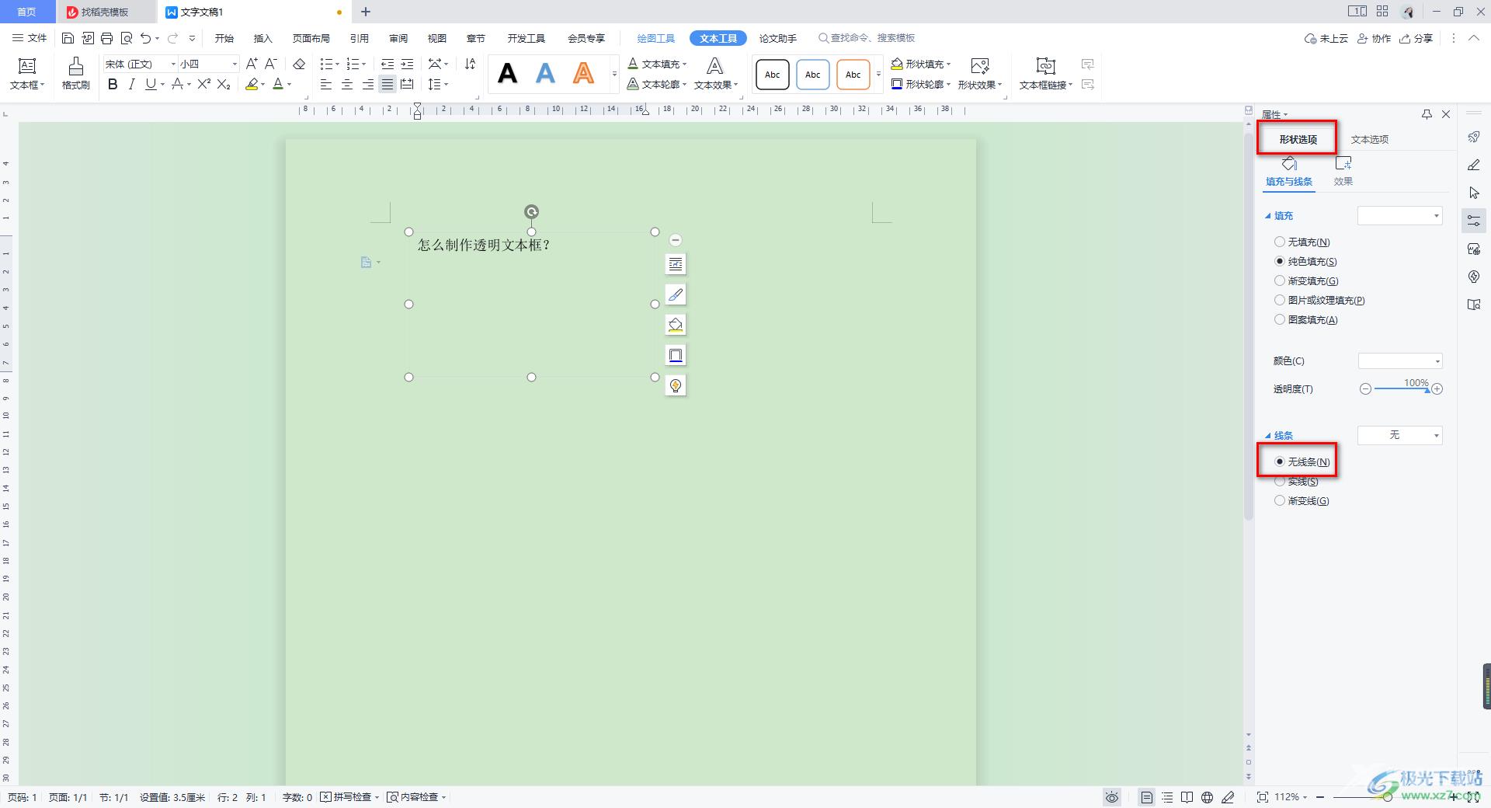Image resolution: width=1491 pixels, height=808 pixels.
Task: Select the orange outline A text style
Action: [583, 74]
